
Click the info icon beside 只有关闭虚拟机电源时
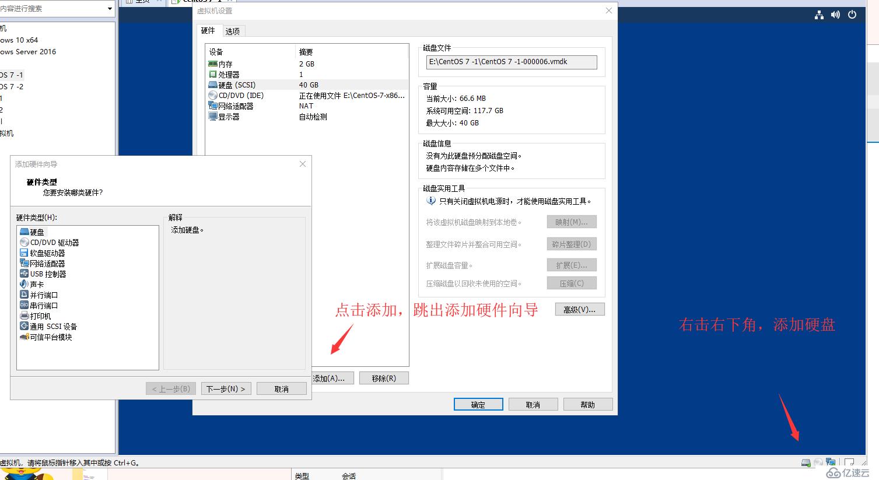click(x=431, y=201)
